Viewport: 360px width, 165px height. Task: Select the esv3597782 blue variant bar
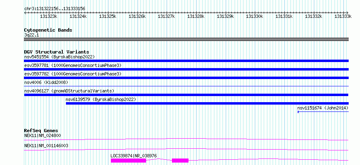tap(186, 78)
